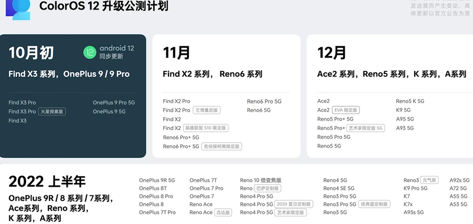Click the "OnePlus 7 Pro" entry

pos(206,189)
